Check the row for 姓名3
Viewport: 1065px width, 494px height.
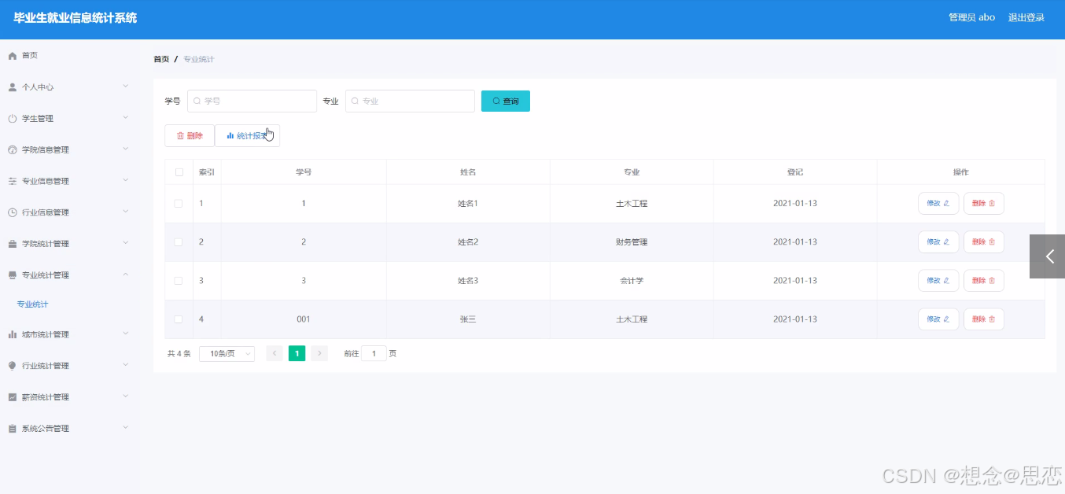coord(179,281)
